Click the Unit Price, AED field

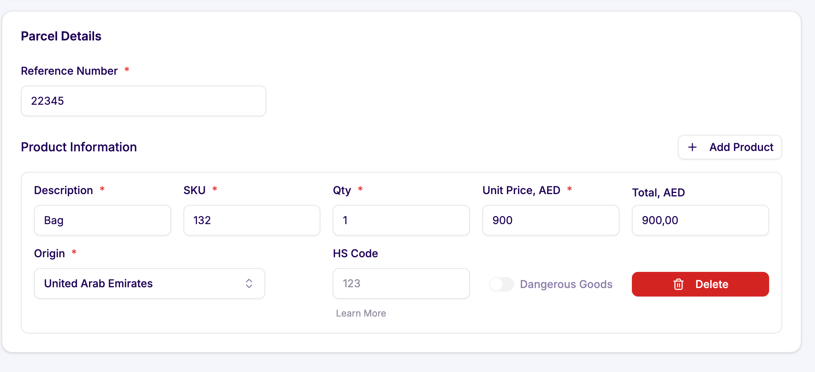551,220
